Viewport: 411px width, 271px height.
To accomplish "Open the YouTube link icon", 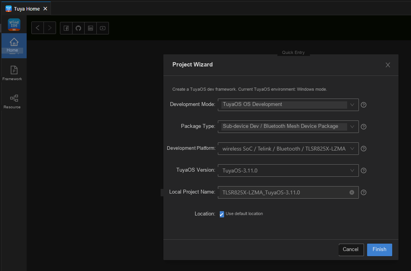I will (103, 28).
